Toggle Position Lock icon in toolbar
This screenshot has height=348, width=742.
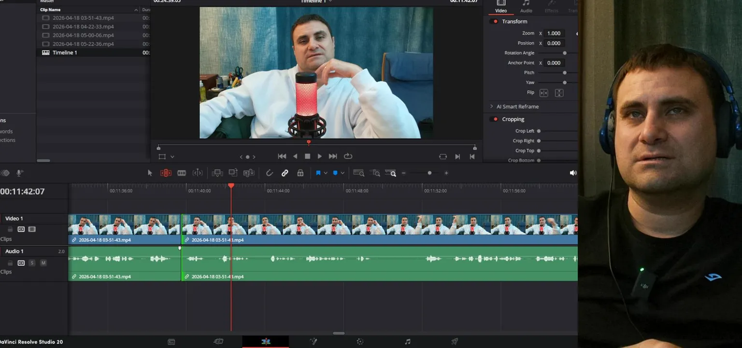(x=300, y=173)
